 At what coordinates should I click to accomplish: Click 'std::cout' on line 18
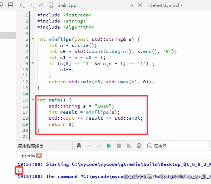click(62, 118)
